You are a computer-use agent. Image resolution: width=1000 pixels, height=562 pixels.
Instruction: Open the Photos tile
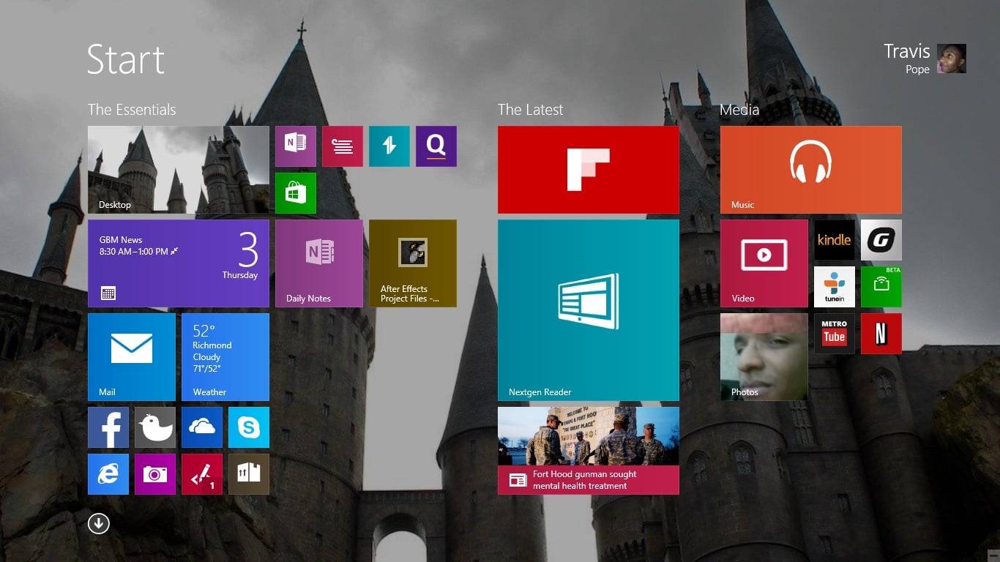pos(764,357)
